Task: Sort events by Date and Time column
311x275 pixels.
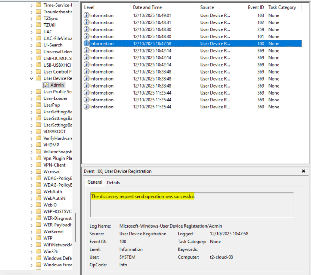Action: click(x=147, y=7)
